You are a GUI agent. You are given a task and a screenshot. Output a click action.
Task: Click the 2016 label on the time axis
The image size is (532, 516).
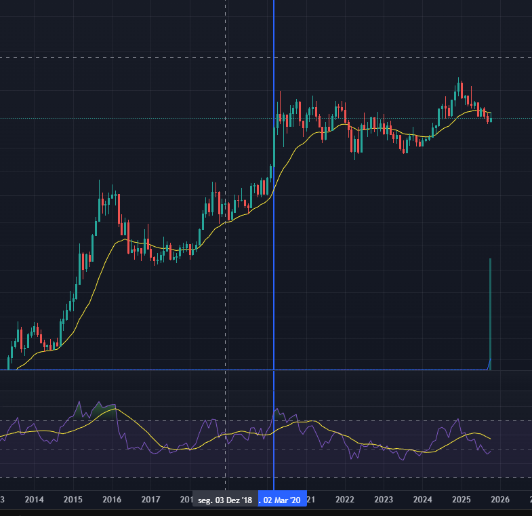tap(112, 499)
